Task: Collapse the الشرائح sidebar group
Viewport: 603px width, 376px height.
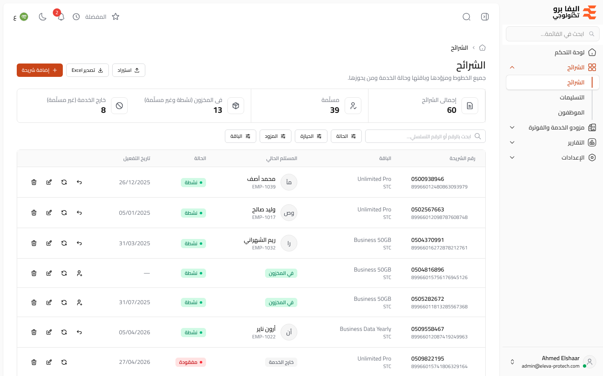Action: pyautogui.click(x=553, y=67)
